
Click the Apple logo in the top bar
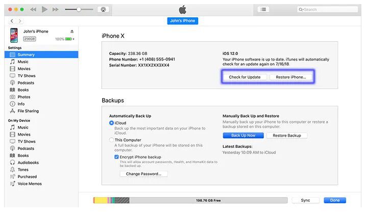coord(183,10)
